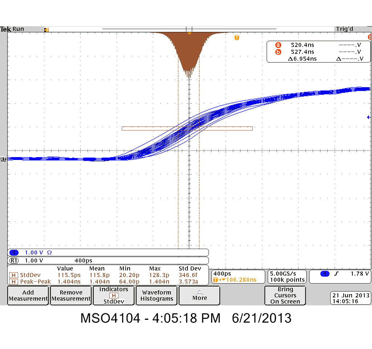Click the 115.5ps StdDev value
This screenshot has width=372, height=349.
69,275
